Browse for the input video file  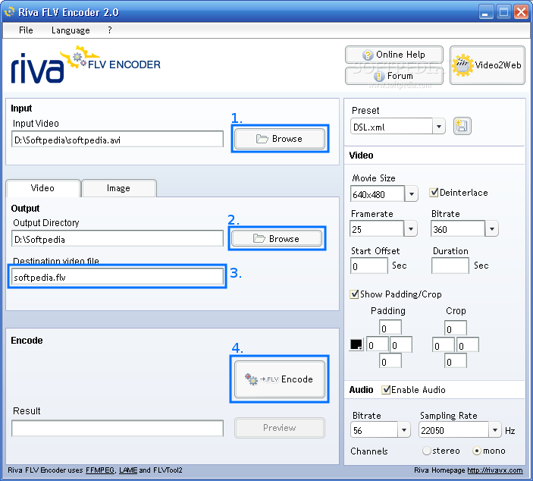coord(280,139)
